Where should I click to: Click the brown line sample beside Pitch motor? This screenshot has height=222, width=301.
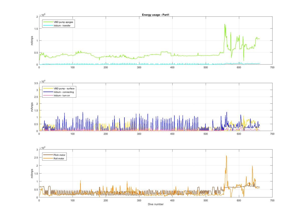[48, 155]
